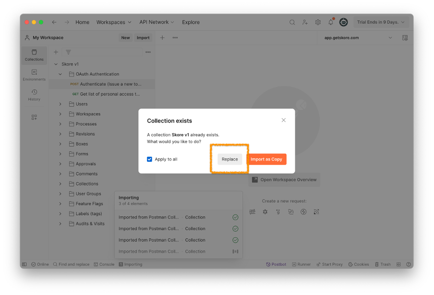
Task: Open the HTTP request icon
Action: click(252, 212)
